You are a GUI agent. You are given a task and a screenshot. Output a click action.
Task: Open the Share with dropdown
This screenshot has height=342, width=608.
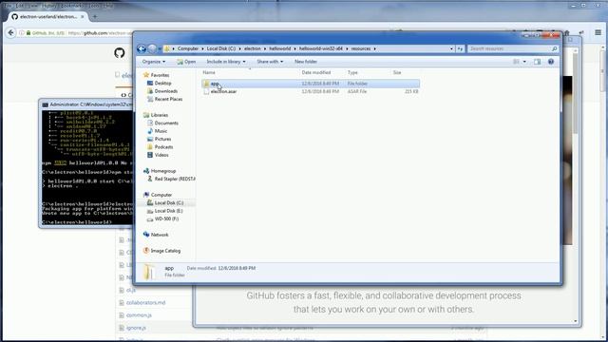pyautogui.click(x=270, y=62)
